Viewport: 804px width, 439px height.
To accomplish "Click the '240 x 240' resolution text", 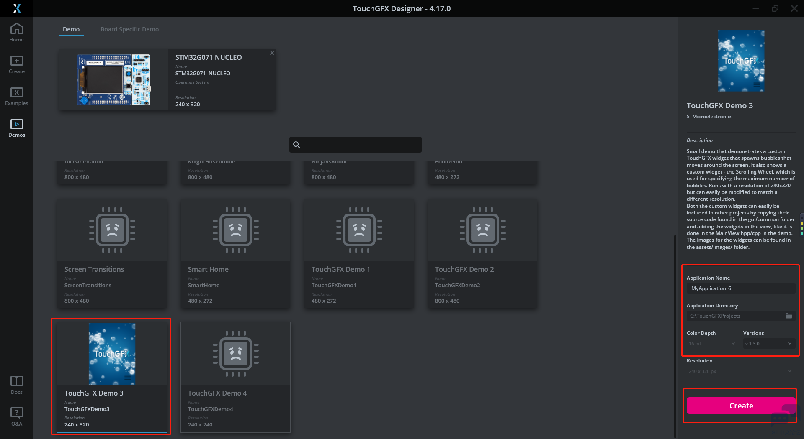I will coord(200,424).
